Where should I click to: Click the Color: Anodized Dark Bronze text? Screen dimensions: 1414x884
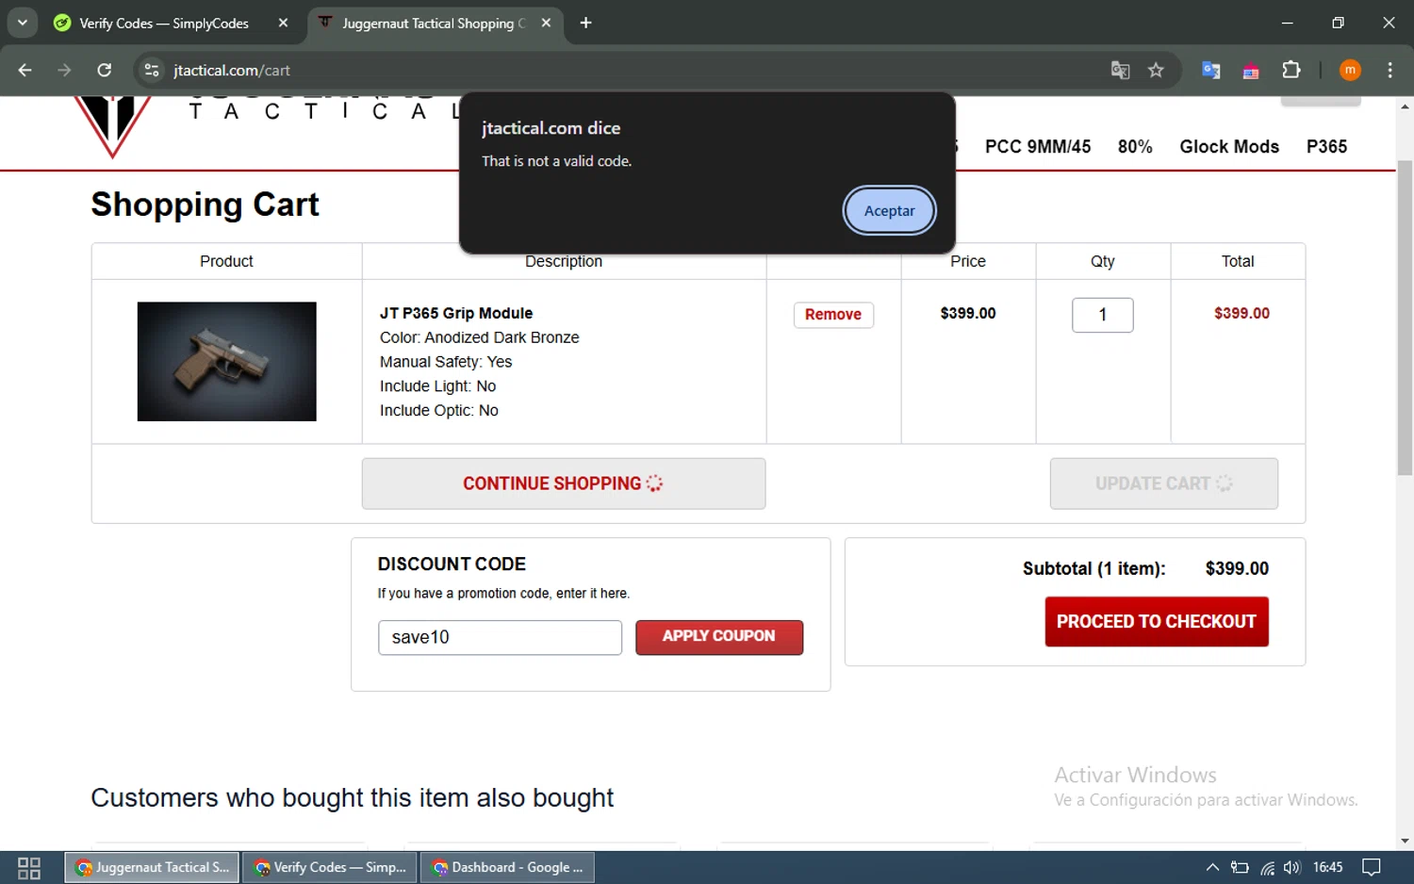pyautogui.click(x=479, y=337)
